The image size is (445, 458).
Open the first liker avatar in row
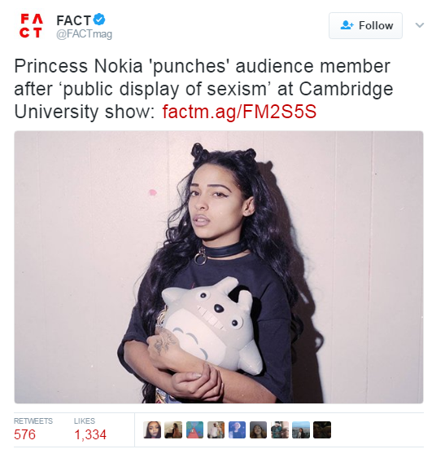click(x=152, y=429)
